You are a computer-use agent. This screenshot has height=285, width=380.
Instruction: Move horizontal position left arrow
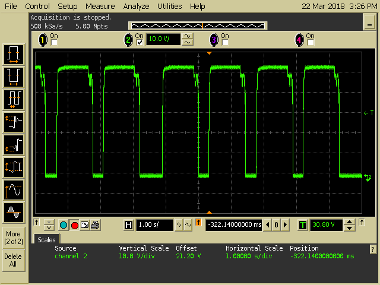[268, 225]
